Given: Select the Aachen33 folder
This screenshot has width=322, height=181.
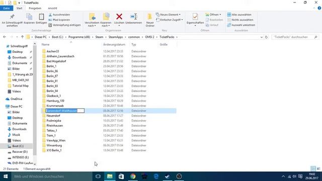Looking at the screenshot, I should (x=52, y=51).
